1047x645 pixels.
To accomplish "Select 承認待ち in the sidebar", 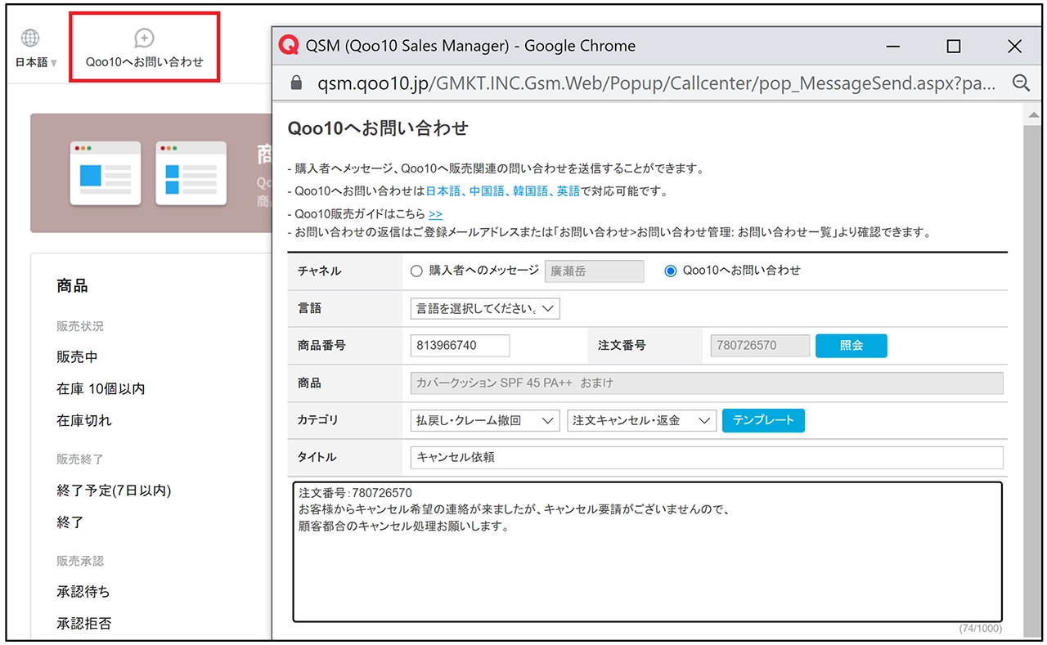I will pos(83,592).
